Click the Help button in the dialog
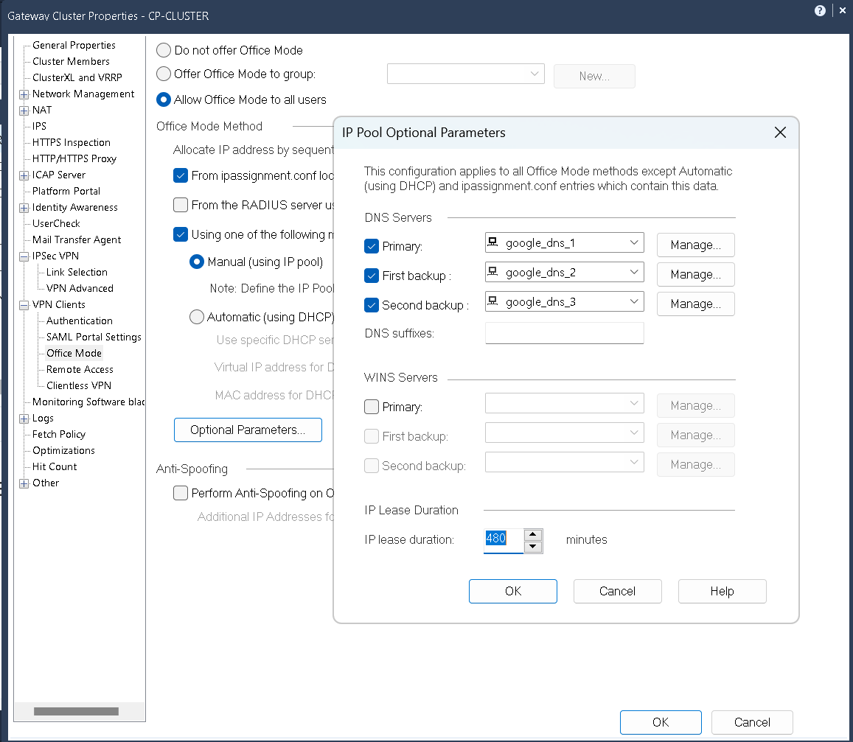This screenshot has width=853, height=742. click(x=722, y=591)
